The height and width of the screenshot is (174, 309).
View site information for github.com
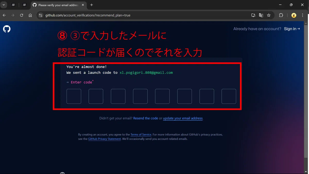tap(40, 15)
